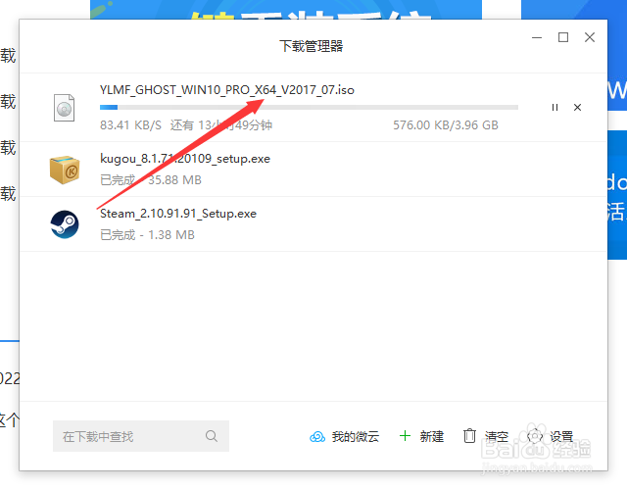Clear the download list with 清空

[486, 436]
